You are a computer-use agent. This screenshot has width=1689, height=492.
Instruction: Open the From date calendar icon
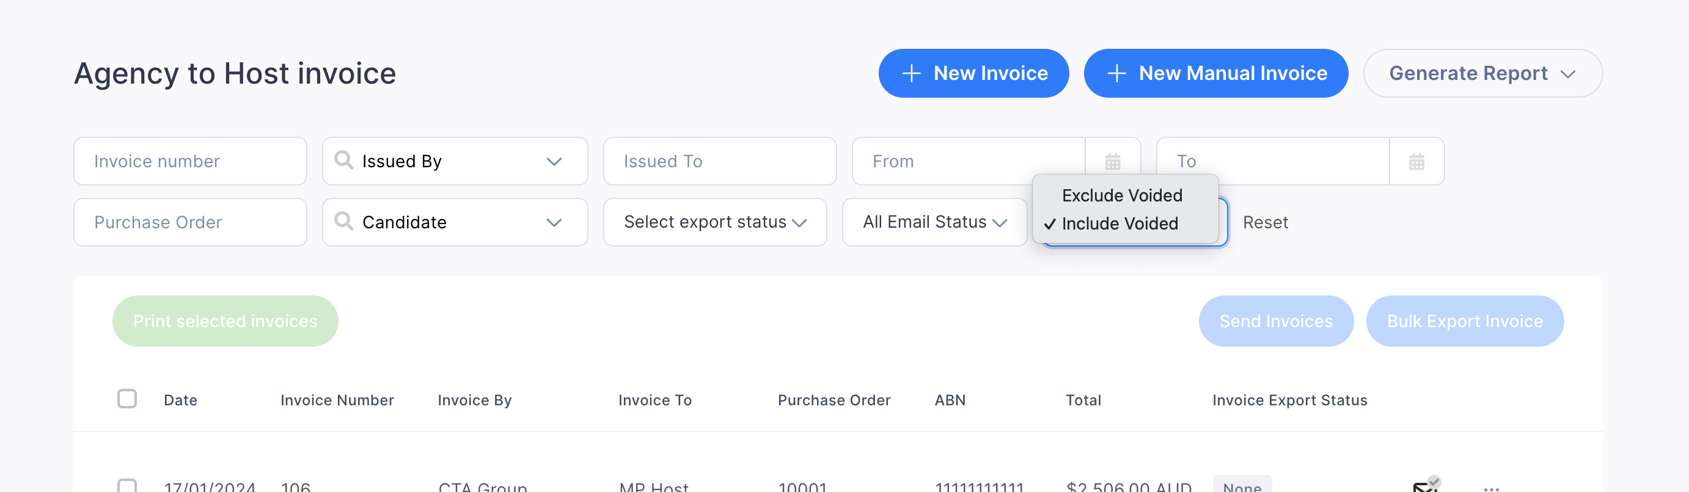pyautogui.click(x=1113, y=161)
